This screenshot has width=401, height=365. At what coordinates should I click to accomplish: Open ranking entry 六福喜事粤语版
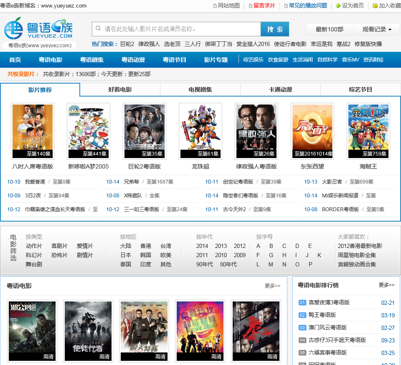pyautogui.click(x=327, y=353)
